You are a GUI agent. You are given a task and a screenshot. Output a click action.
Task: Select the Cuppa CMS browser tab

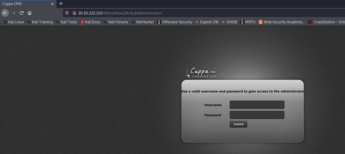pos(23,4)
